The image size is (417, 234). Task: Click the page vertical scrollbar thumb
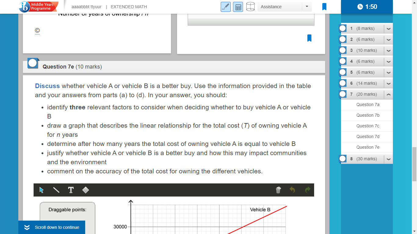[x=414, y=164]
